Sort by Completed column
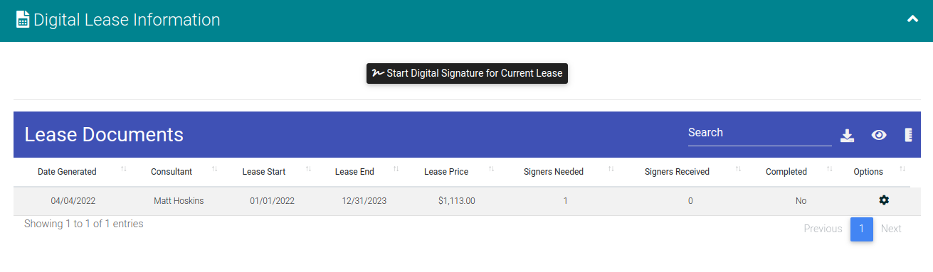 coord(786,172)
